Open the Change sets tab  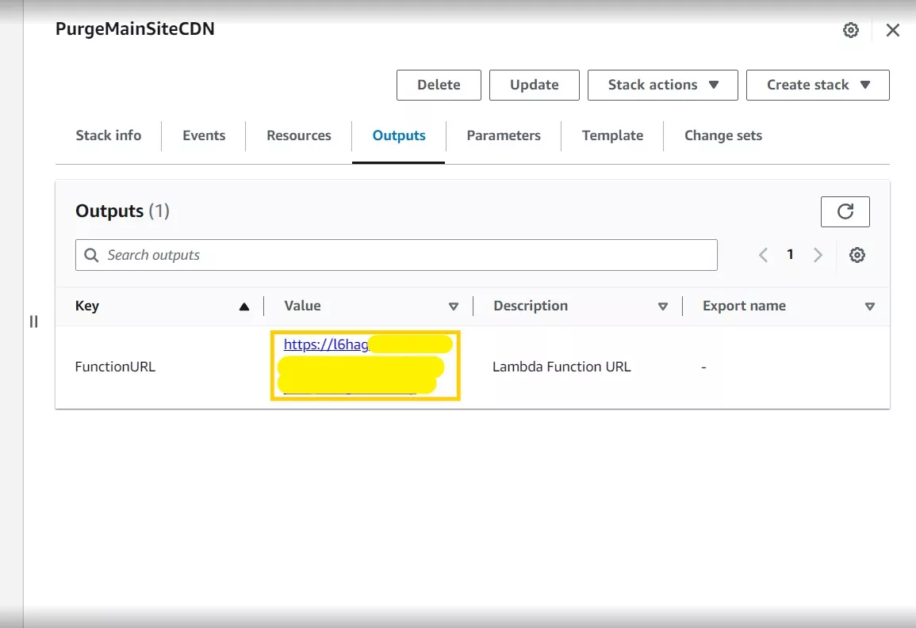tap(723, 135)
